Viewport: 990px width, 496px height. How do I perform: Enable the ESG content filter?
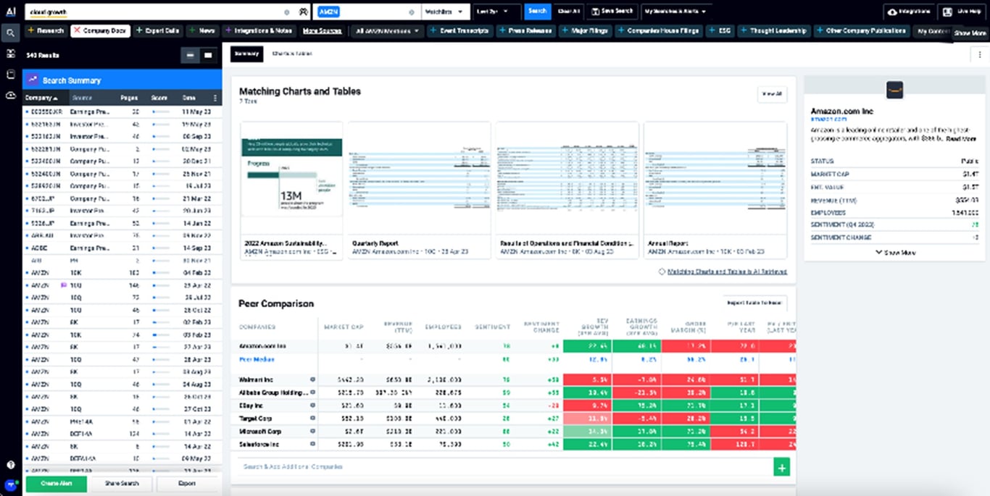(719, 30)
